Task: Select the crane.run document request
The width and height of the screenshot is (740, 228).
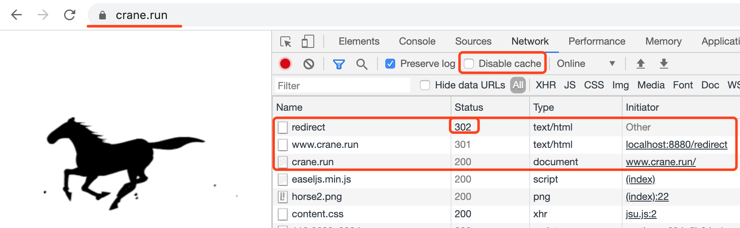Action: coord(506,162)
